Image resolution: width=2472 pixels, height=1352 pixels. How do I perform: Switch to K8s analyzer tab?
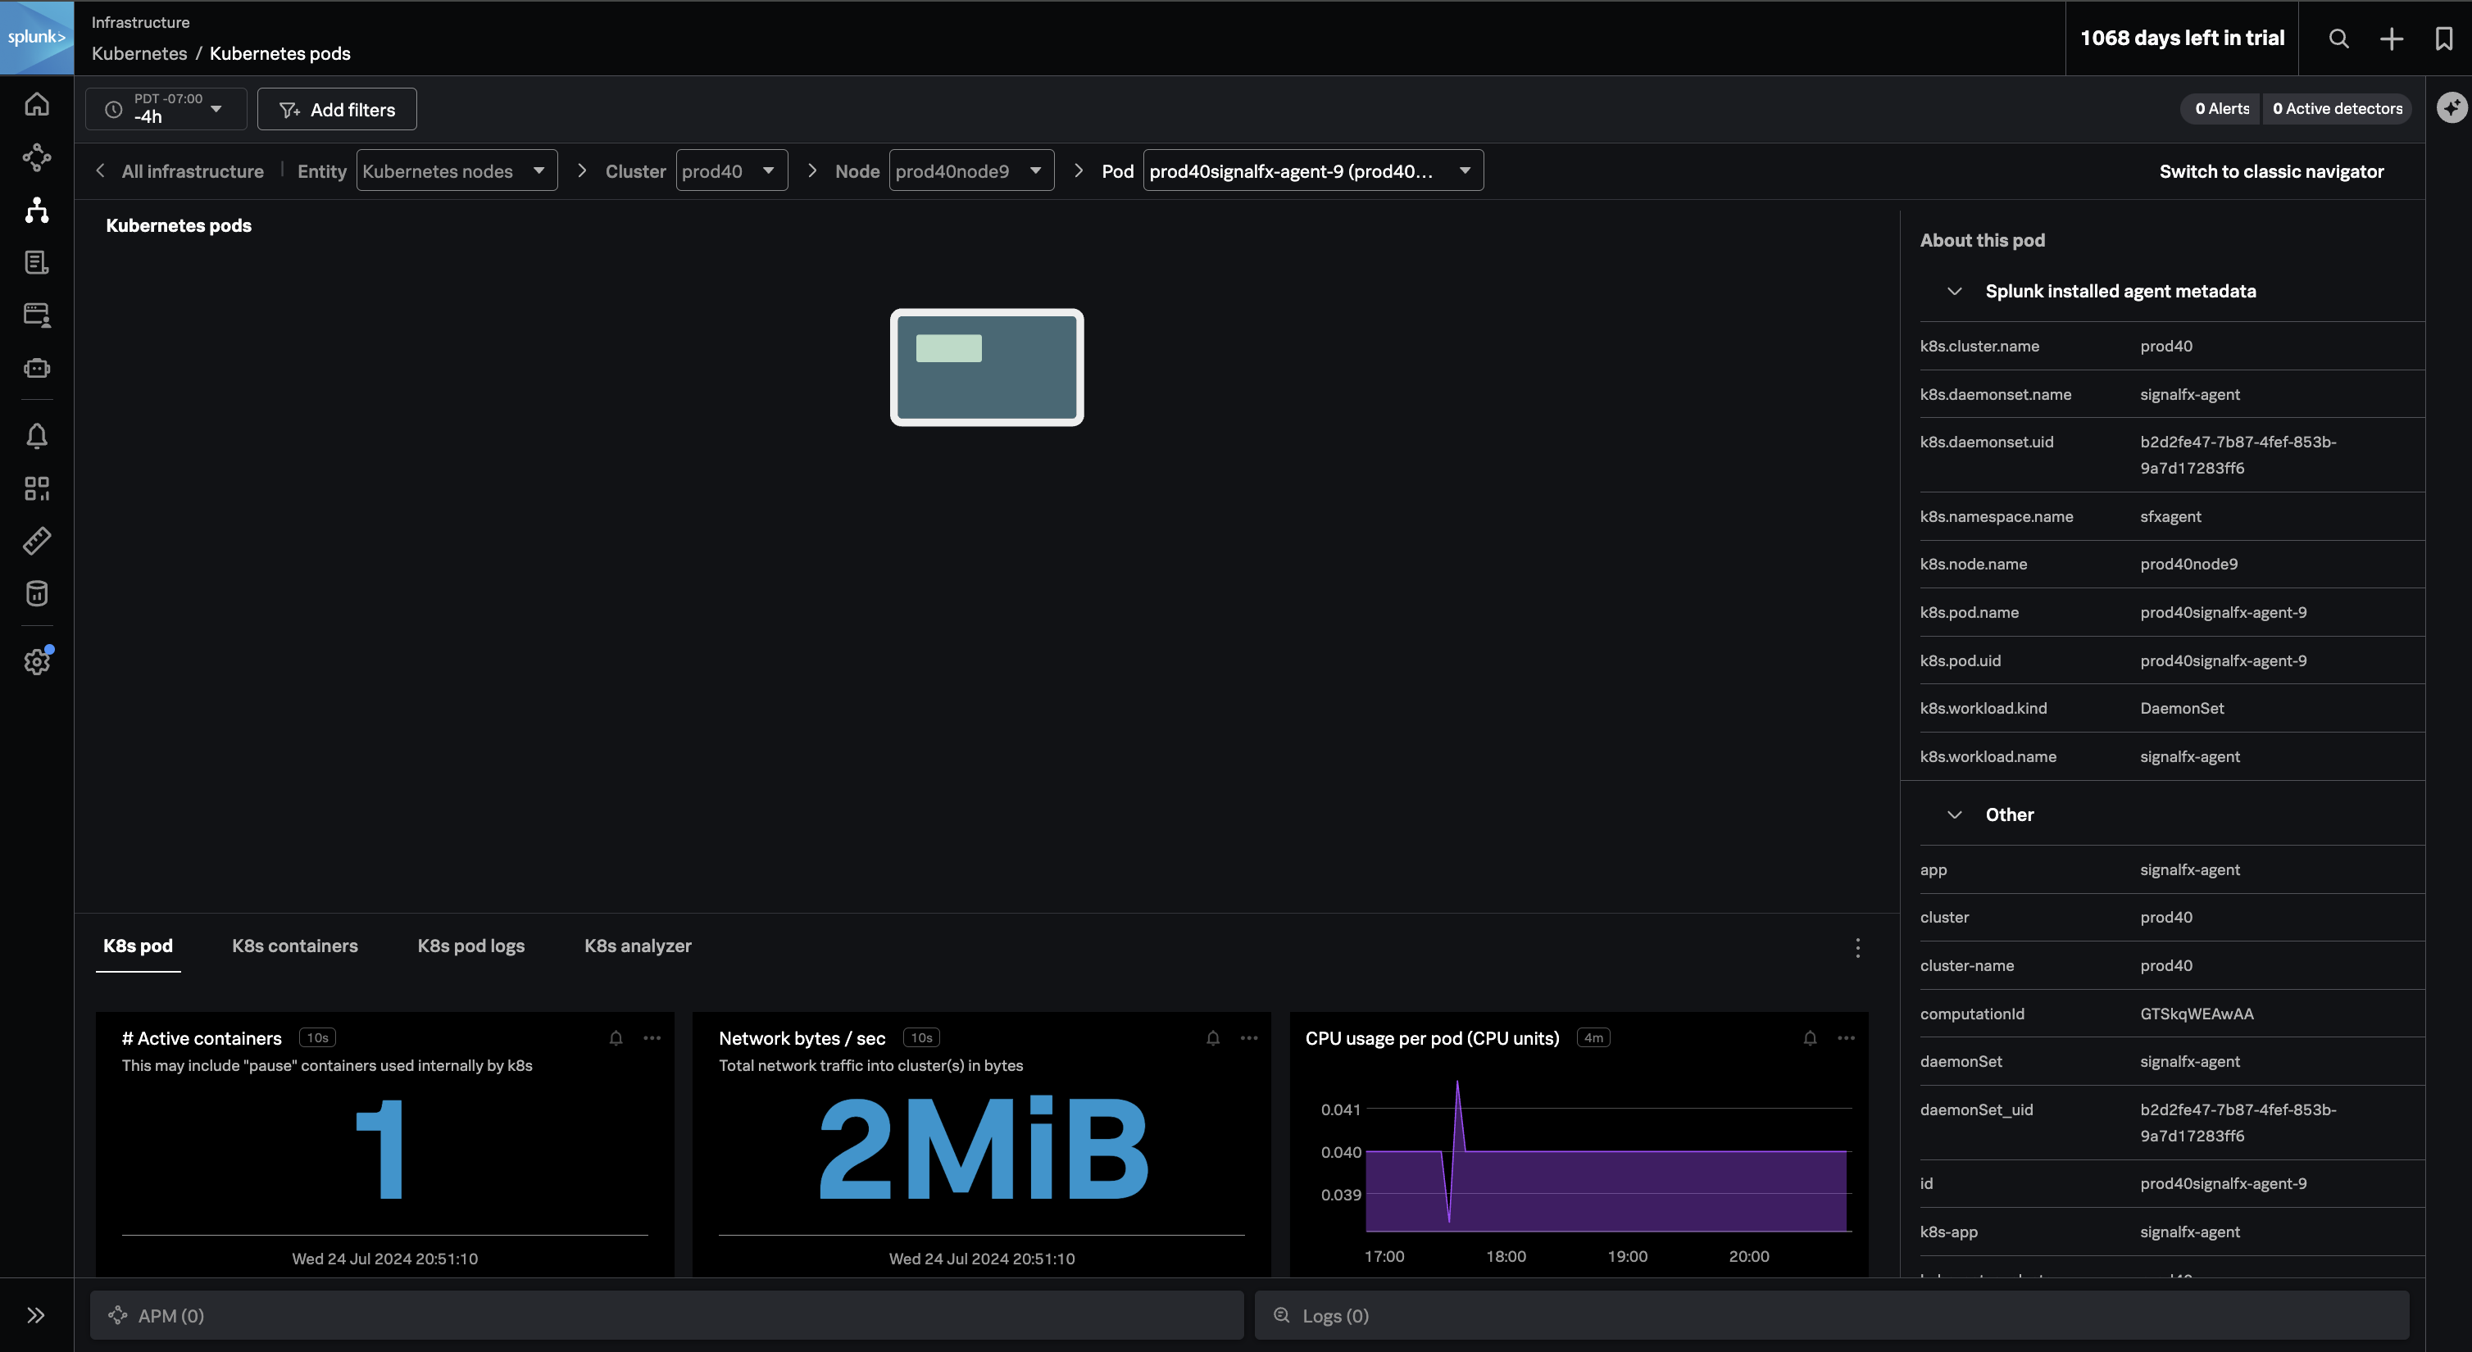[x=637, y=946]
